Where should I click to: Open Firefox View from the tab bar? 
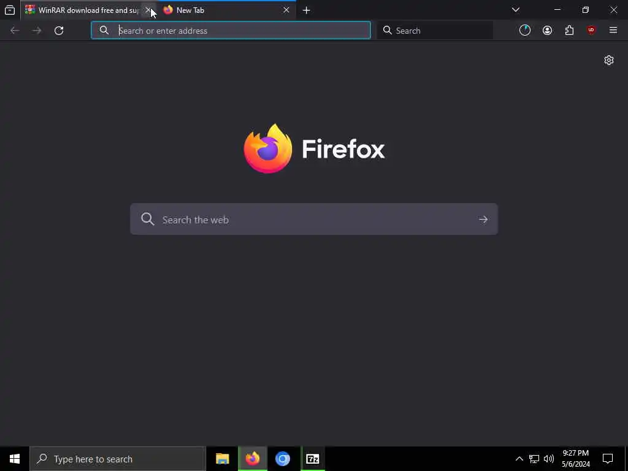click(10, 10)
